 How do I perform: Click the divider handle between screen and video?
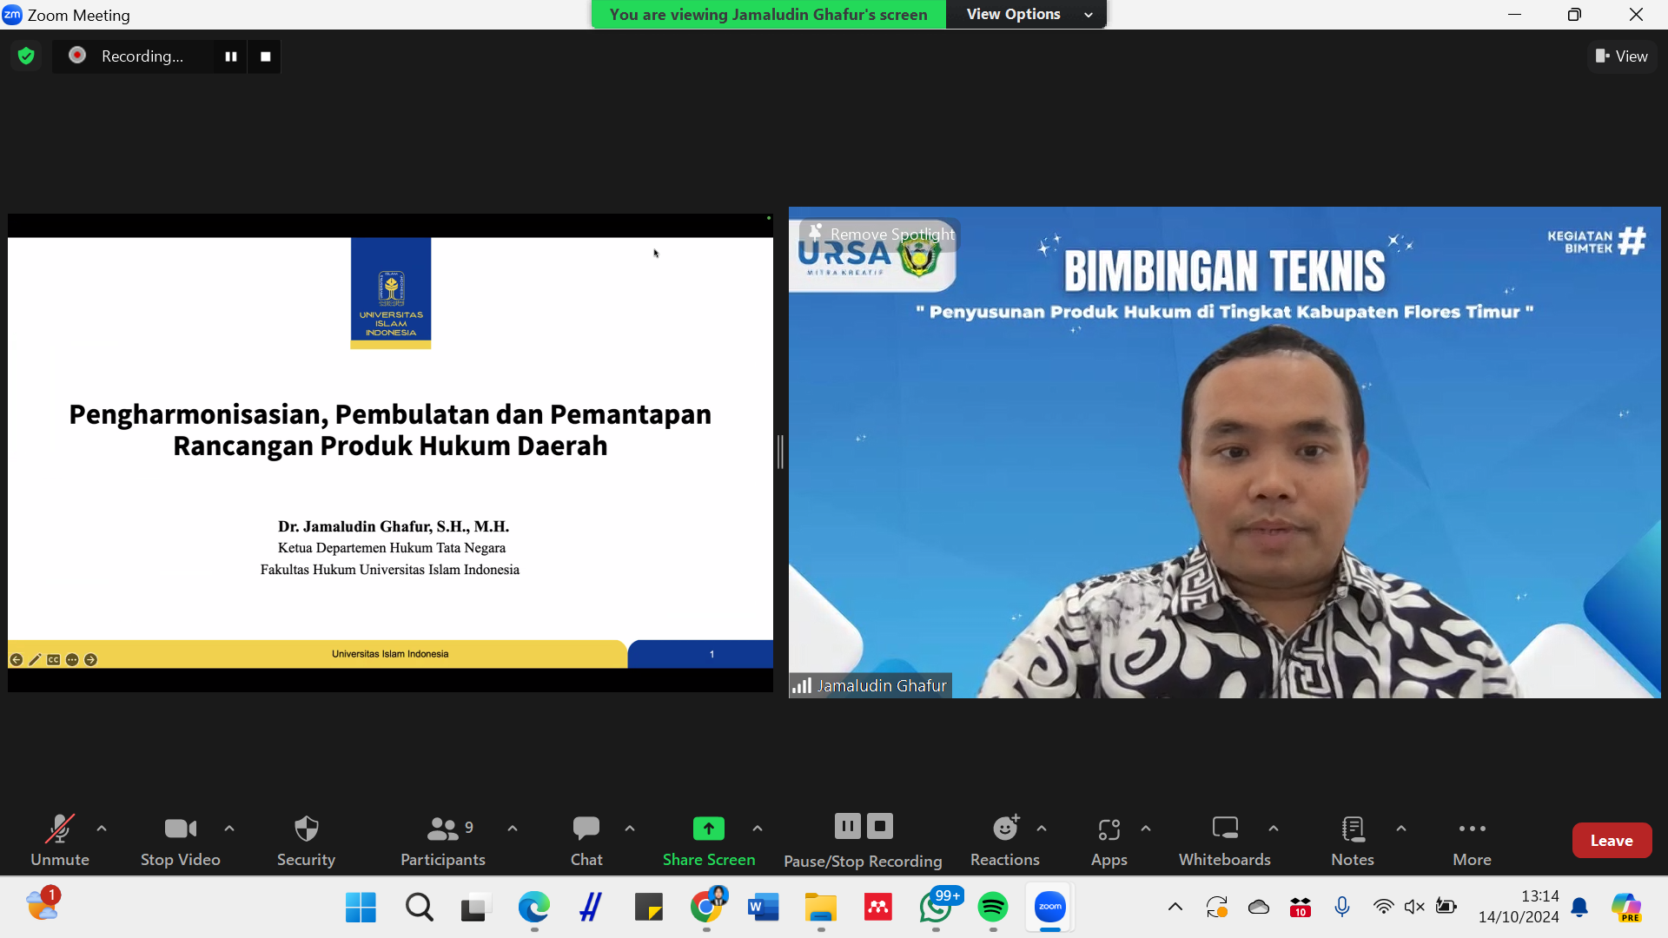click(x=780, y=452)
